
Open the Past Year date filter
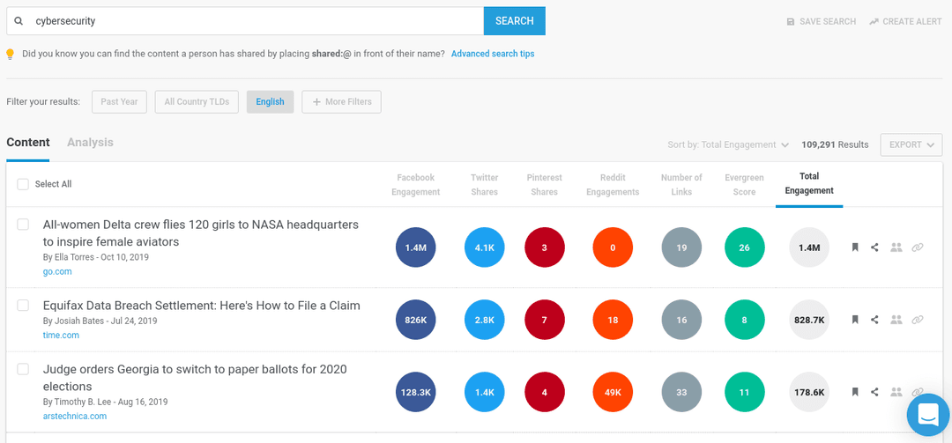pyautogui.click(x=119, y=102)
